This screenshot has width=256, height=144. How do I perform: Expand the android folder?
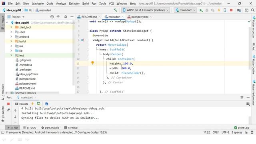tap(11, 36)
